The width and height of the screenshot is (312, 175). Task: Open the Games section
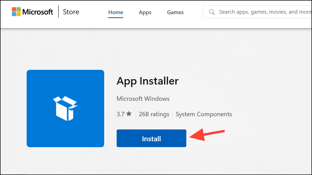(175, 12)
